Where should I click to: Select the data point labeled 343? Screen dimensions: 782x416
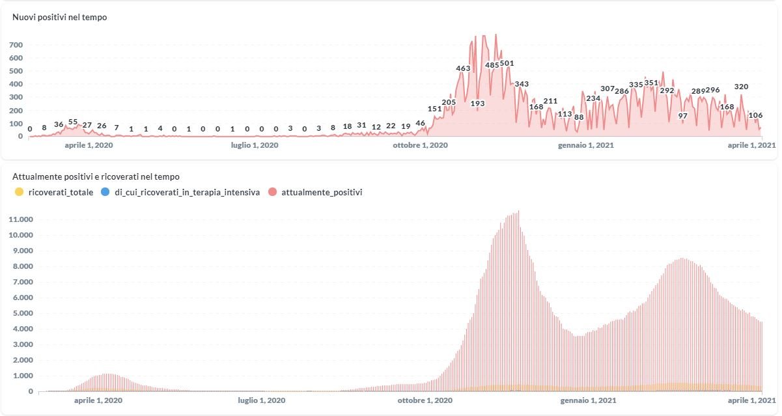(522, 84)
